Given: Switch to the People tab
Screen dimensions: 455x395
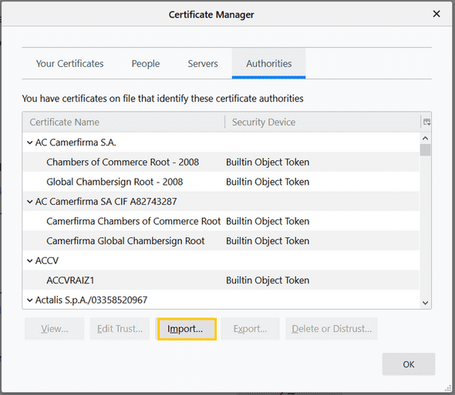Looking at the screenshot, I should 146,63.
